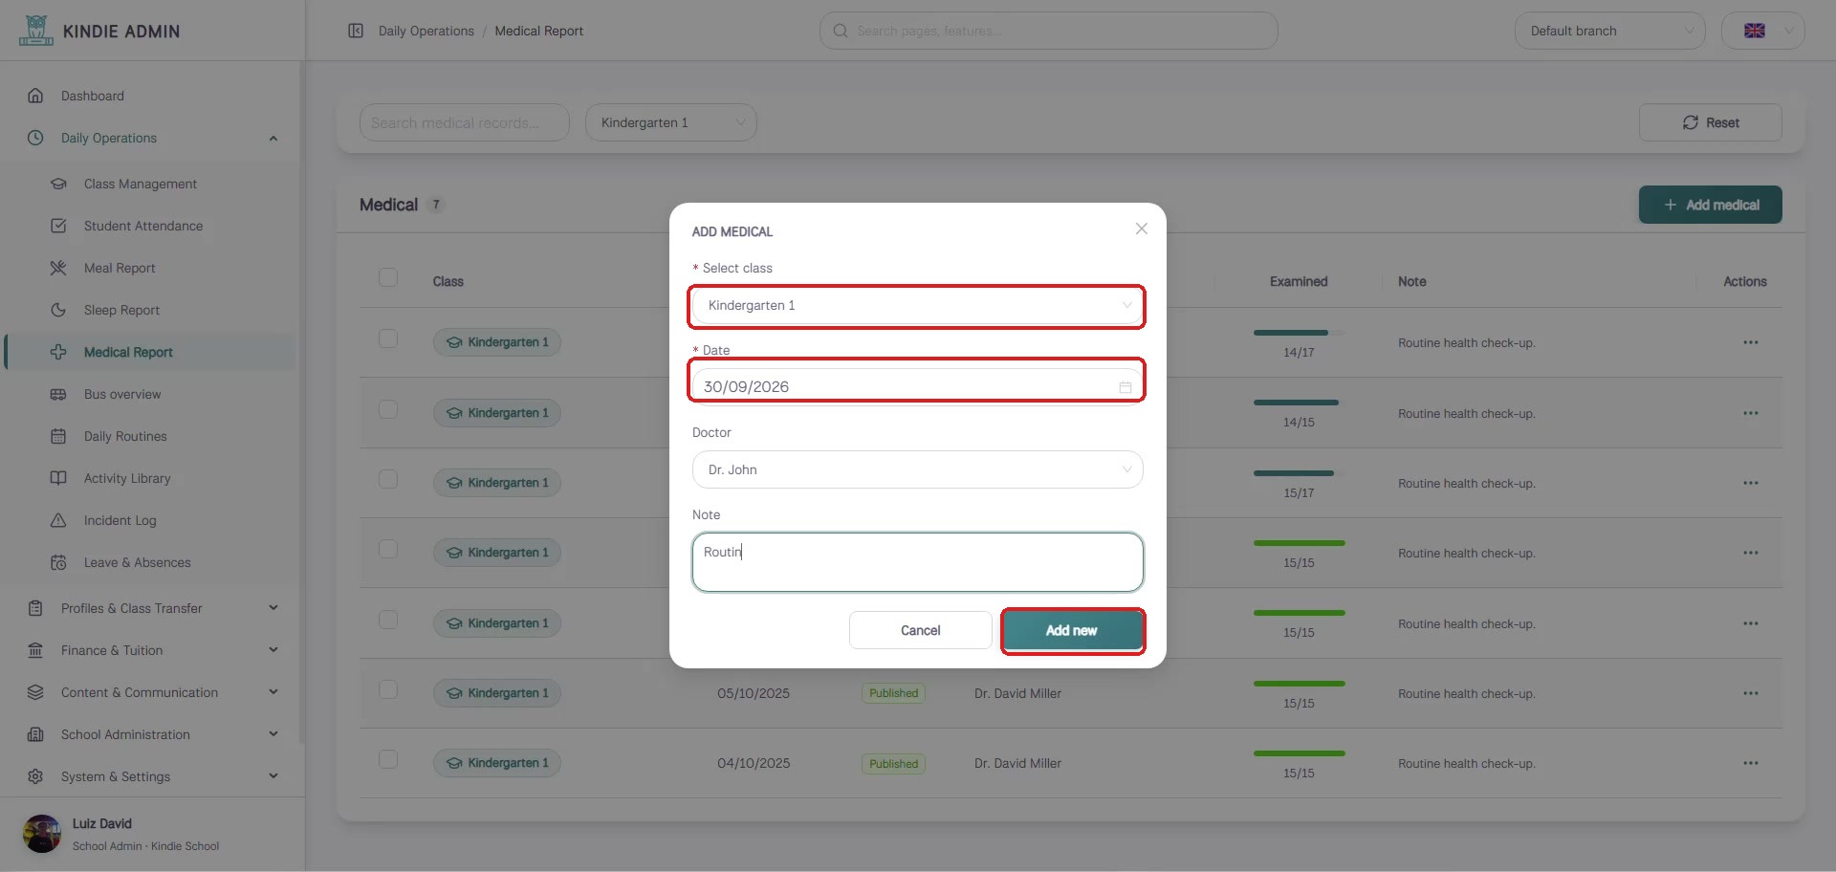Open the Kindergarten 1 class filter dropdown
Image resolution: width=1836 pixels, height=872 pixels.
pos(671,122)
